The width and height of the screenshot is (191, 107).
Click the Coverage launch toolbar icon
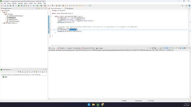point(41,6)
